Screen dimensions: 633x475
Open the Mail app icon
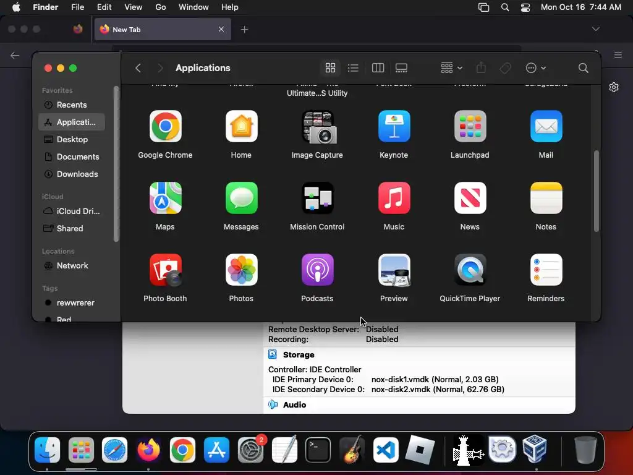[x=546, y=126]
